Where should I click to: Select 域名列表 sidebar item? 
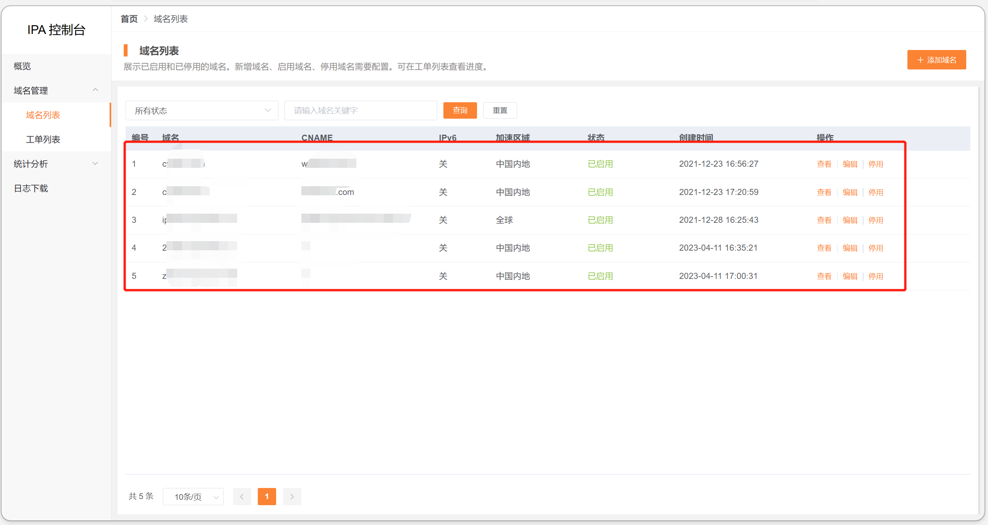point(43,114)
